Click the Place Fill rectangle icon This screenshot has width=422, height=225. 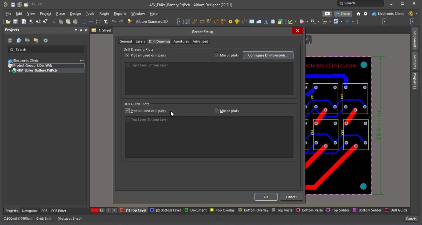(252, 21)
